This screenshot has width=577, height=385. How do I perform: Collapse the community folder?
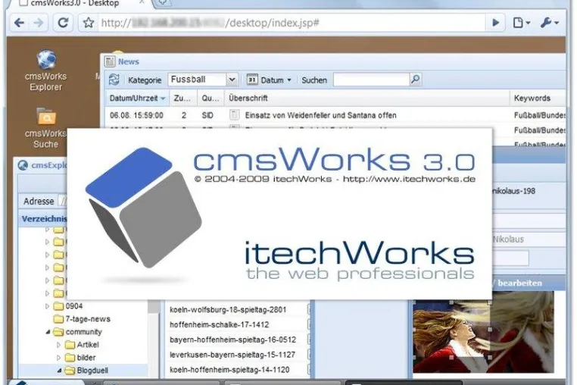click(48, 332)
